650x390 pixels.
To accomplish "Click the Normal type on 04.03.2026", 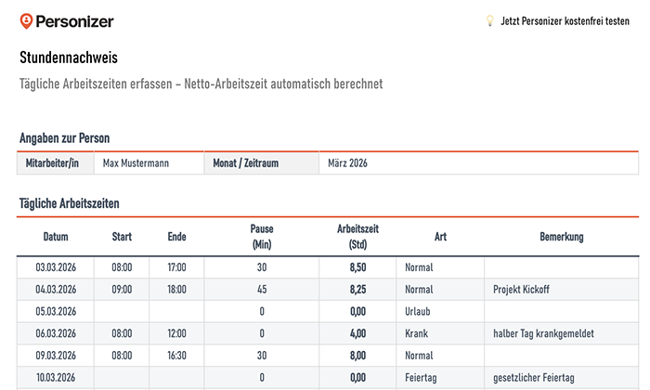I will (440, 290).
